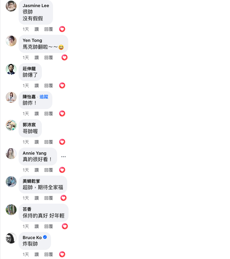Open Bruce Ko's profile avatar

pos(11,238)
